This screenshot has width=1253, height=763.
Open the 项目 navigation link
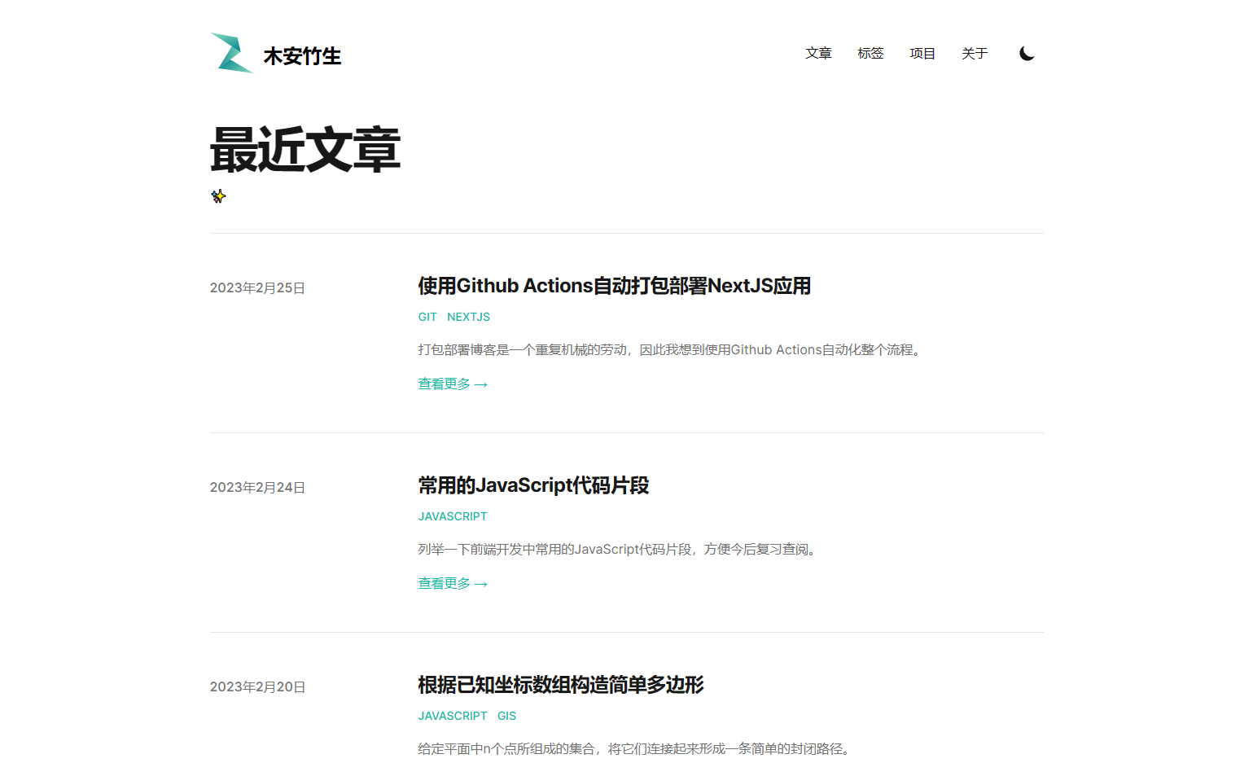click(x=922, y=54)
